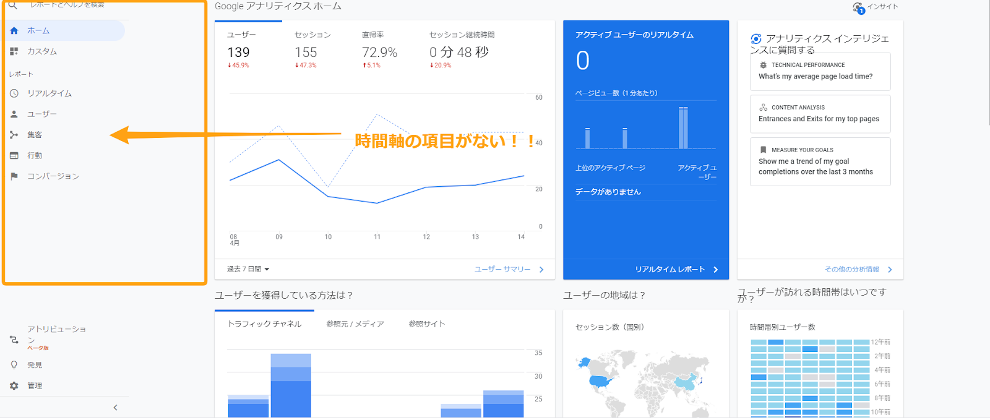Viewport: 990px width, 420px height.
Task: Open the ユーザー サマリー link
Action: [502, 269]
